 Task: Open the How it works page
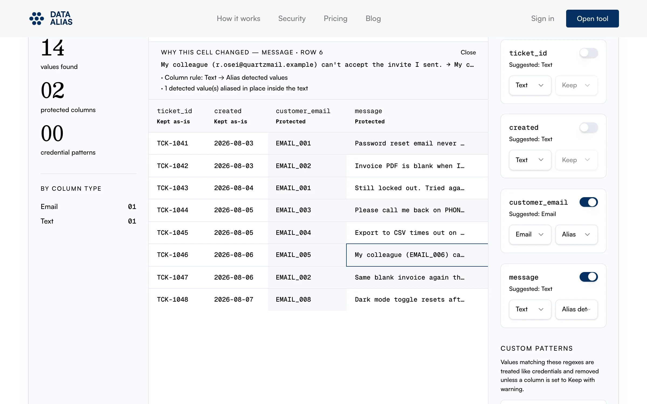coord(238,19)
